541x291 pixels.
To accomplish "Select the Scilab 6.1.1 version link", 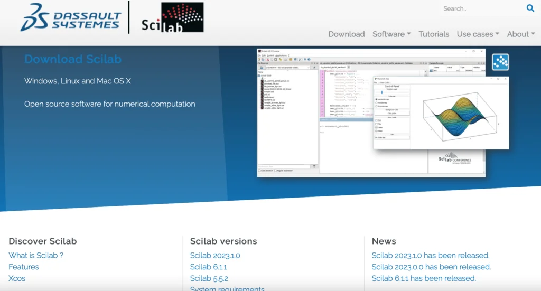I will coord(208,267).
